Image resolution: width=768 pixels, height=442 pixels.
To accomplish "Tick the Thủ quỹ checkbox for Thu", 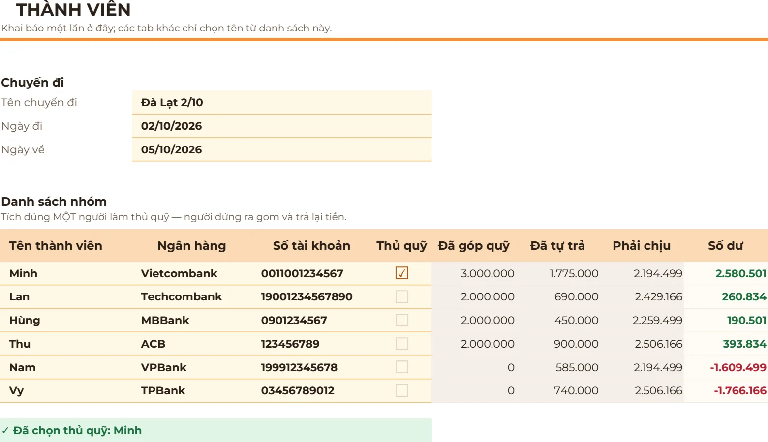I will pos(401,344).
